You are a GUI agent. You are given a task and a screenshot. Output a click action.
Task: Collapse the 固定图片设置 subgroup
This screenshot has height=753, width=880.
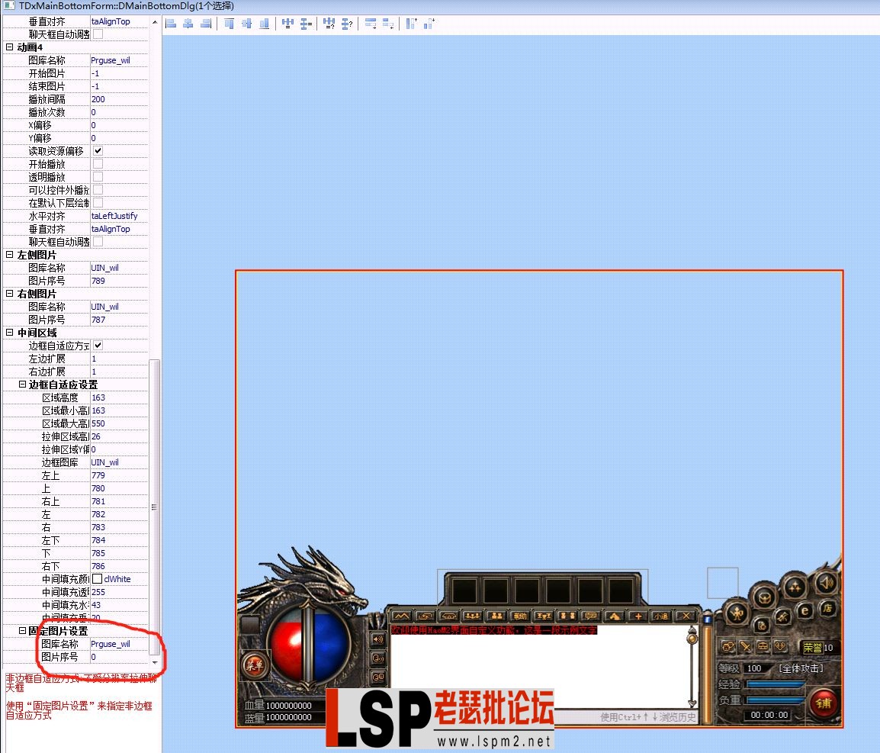pyautogui.click(x=22, y=631)
